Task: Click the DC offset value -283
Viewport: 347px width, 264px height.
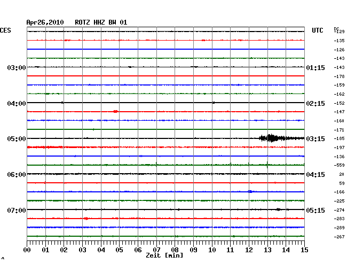Action: [x=339, y=219]
